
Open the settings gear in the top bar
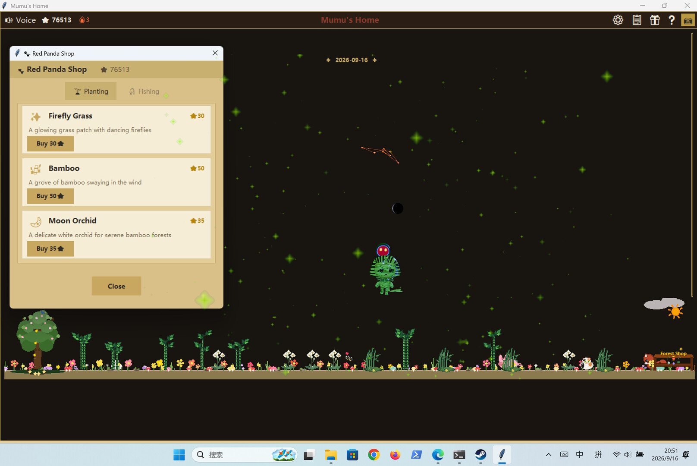click(x=618, y=20)
